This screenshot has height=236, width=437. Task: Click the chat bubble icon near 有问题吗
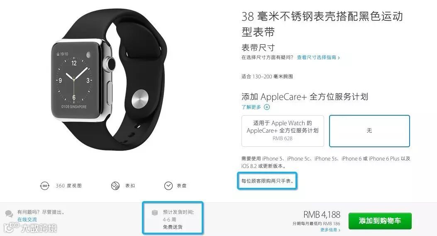[x=9, y=214]
